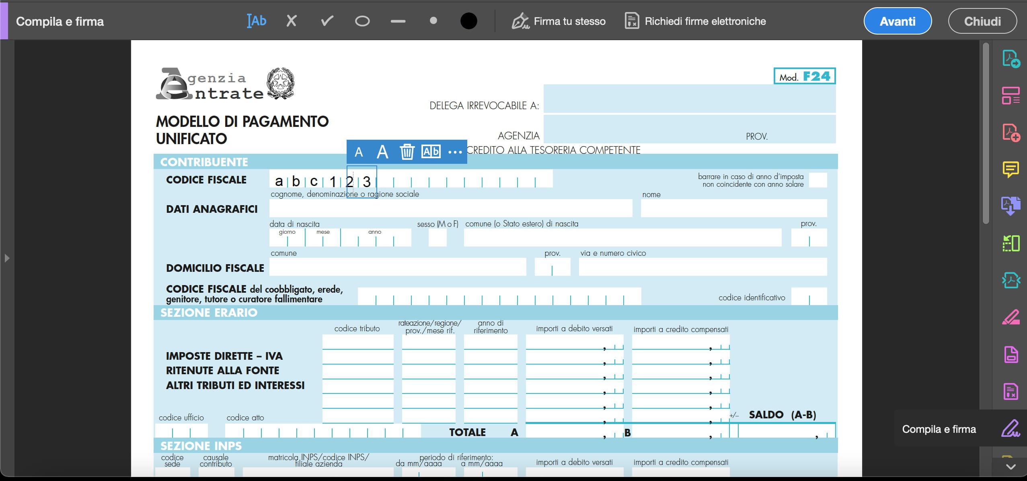Tick the anno d'imposta non coincidente checkbox
The image size is (1027, 481).
[817, 180]
